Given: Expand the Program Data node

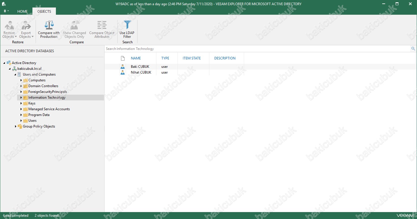Looking at the screenshot, I should pos(21,115).
